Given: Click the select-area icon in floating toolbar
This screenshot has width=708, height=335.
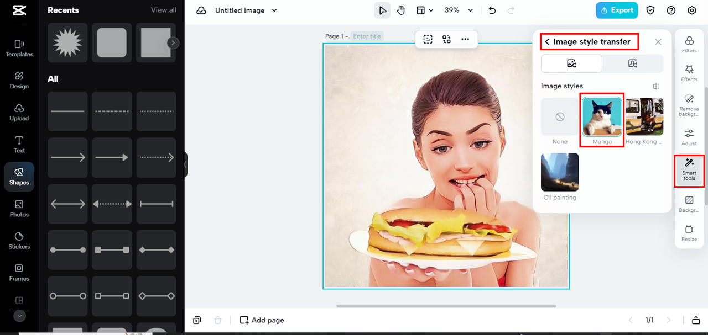Looking at the screenshot, I should tap(428, 39).
